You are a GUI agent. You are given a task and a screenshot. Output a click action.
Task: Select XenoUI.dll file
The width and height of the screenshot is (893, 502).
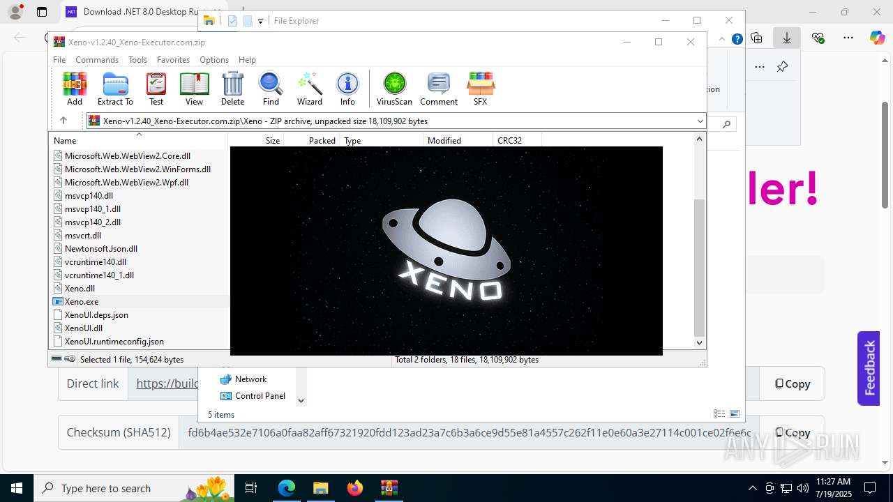[83, 328]
